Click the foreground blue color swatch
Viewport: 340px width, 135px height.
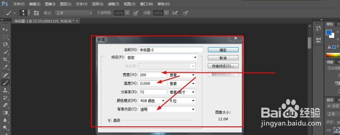tap(329, 33)
